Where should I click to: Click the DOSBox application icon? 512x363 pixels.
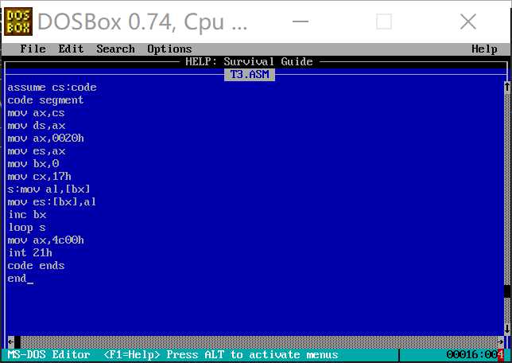click(x=18, y=21)
